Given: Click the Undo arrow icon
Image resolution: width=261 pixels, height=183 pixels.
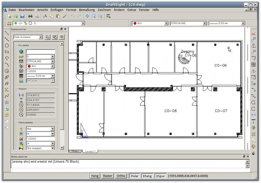Looking at the screenshot, I should [72, 16].
